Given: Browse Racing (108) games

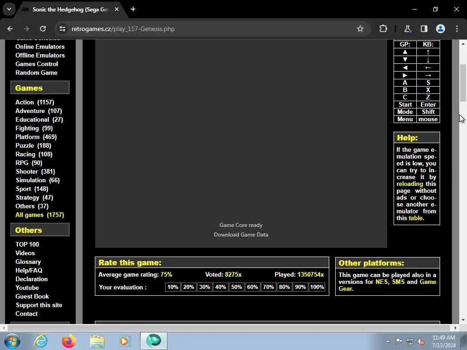Looking at the screenshot, I should (x=34, y=154).
